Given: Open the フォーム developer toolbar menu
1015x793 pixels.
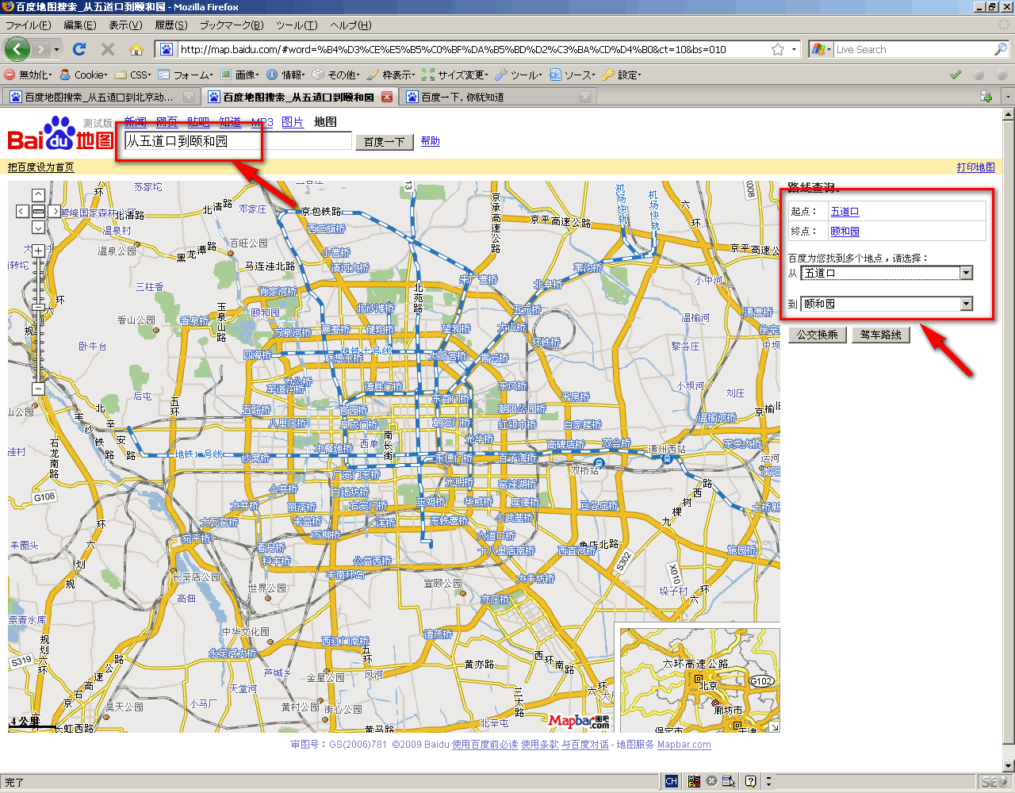Looking at the screenshot, I should 186,75.
